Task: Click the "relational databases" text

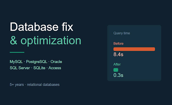Action: (43, 85)
